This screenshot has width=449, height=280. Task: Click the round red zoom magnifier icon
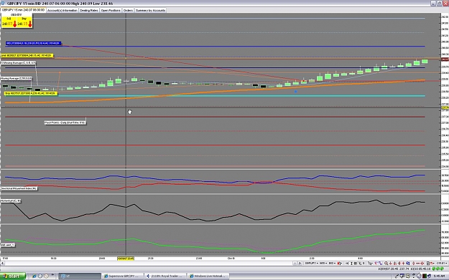(386, 263)
